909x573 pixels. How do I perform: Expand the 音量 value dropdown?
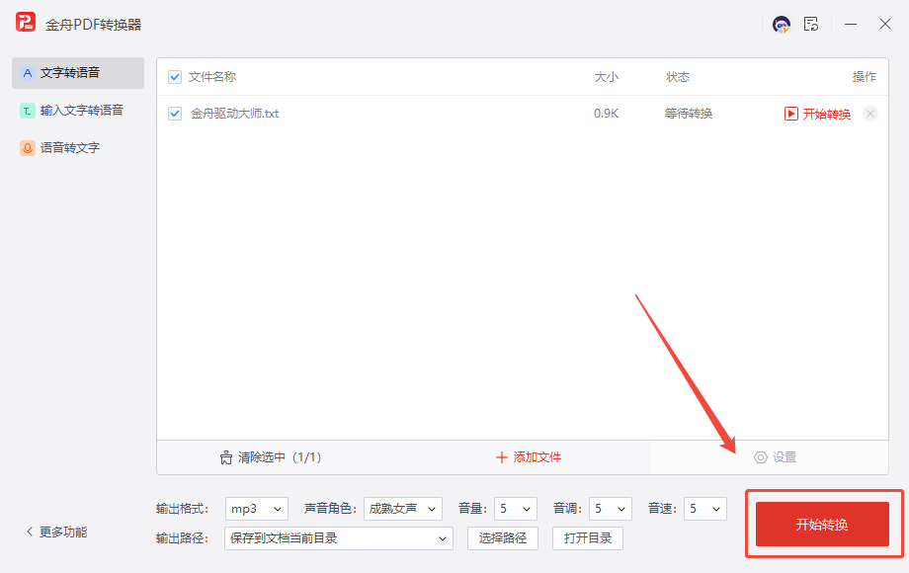tap(516, 509)
